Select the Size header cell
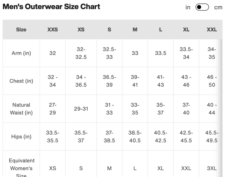Viewport: 225px width, 177px height. (21, 29)
